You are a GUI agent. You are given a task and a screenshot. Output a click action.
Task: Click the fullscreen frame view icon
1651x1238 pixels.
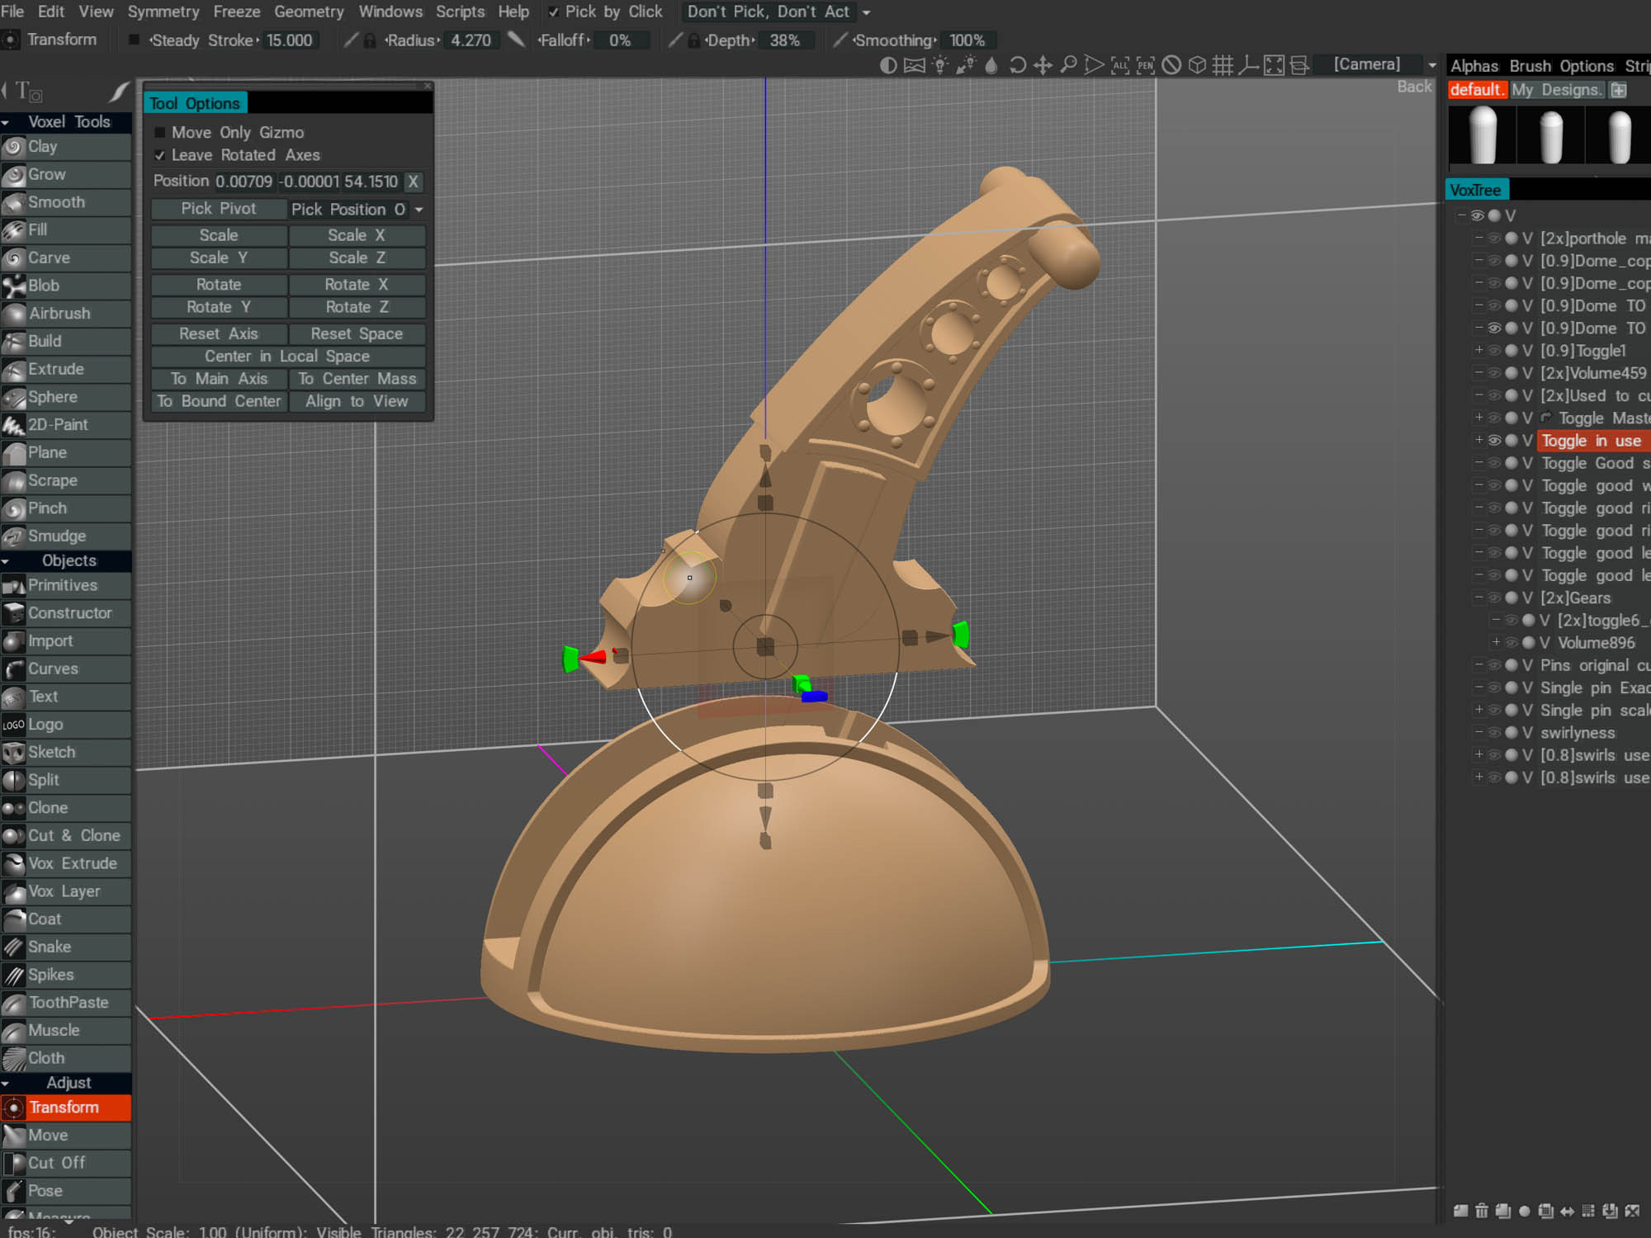coord(1275,65)
